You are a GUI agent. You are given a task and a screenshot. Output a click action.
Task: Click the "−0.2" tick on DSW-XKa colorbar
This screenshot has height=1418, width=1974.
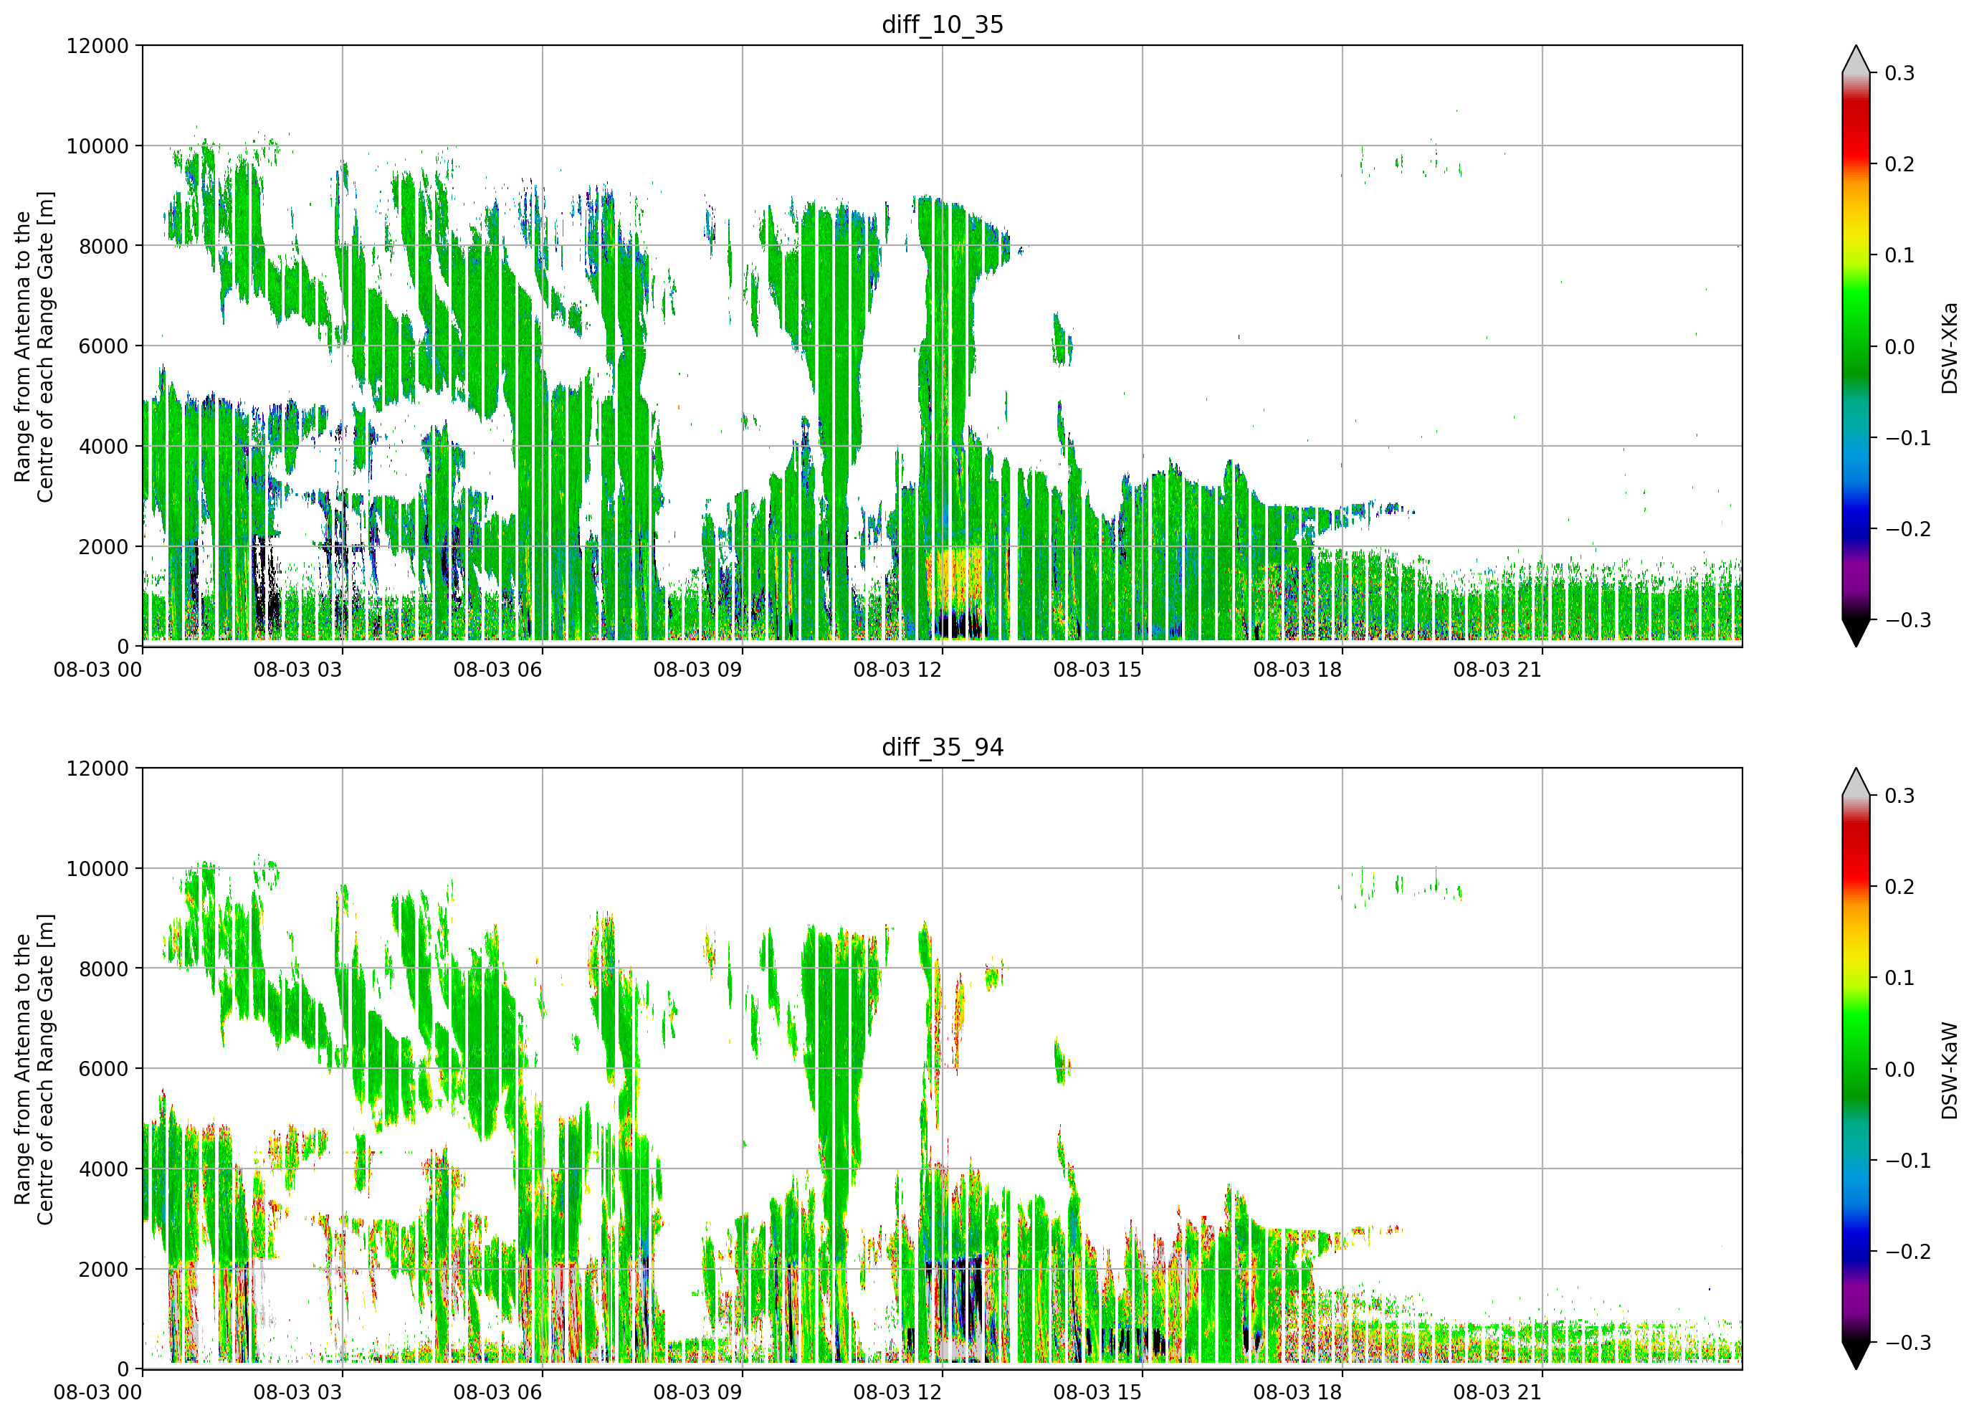(x=1908, y=529)
